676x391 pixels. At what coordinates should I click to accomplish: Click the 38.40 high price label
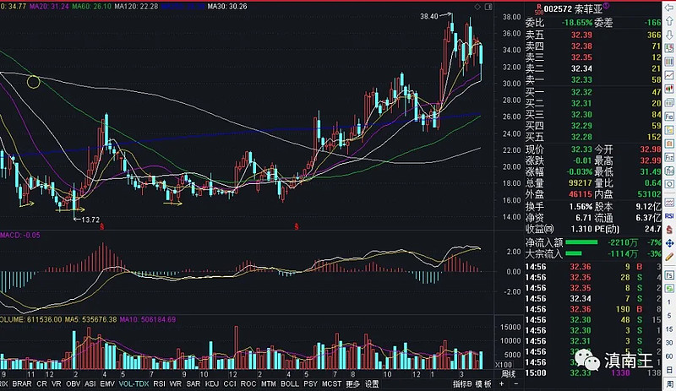click(429, 16)
